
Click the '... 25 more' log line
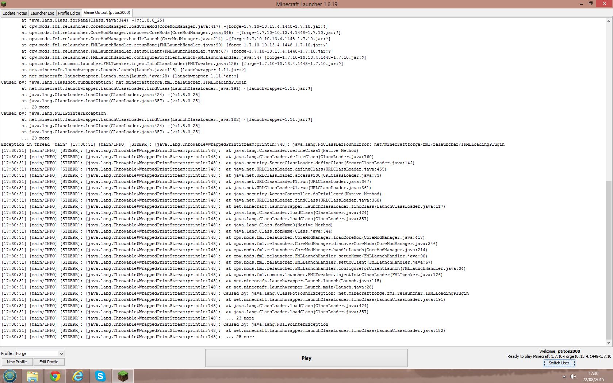point(128,337)
